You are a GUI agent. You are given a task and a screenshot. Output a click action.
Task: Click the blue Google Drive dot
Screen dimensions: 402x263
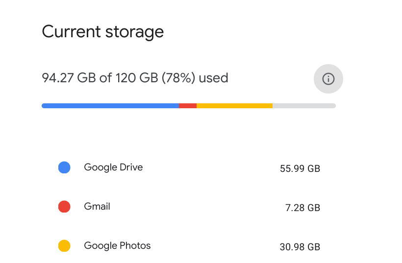tap(64, 167)
